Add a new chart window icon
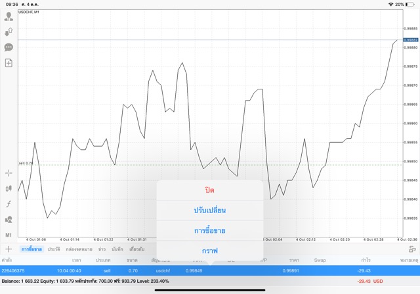This screenshot has width=420, height=294. [x=9, y=63]
